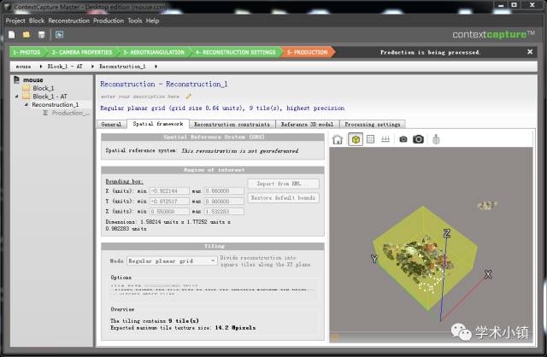Click the X min bounding box field

click(x=169, y=191)
